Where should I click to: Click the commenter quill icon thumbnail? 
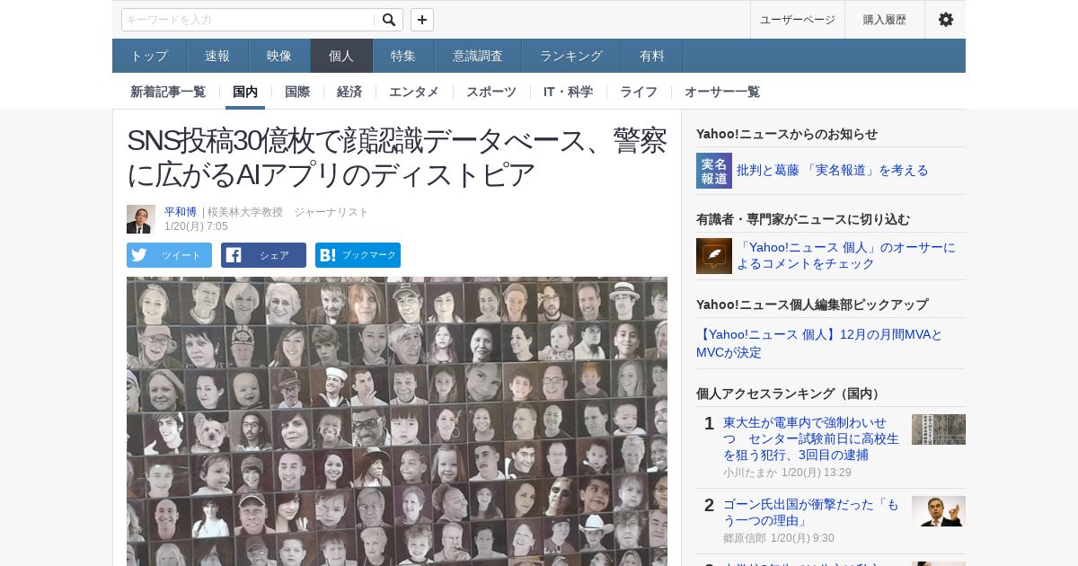pyautogui.click(x=714, y=256)
